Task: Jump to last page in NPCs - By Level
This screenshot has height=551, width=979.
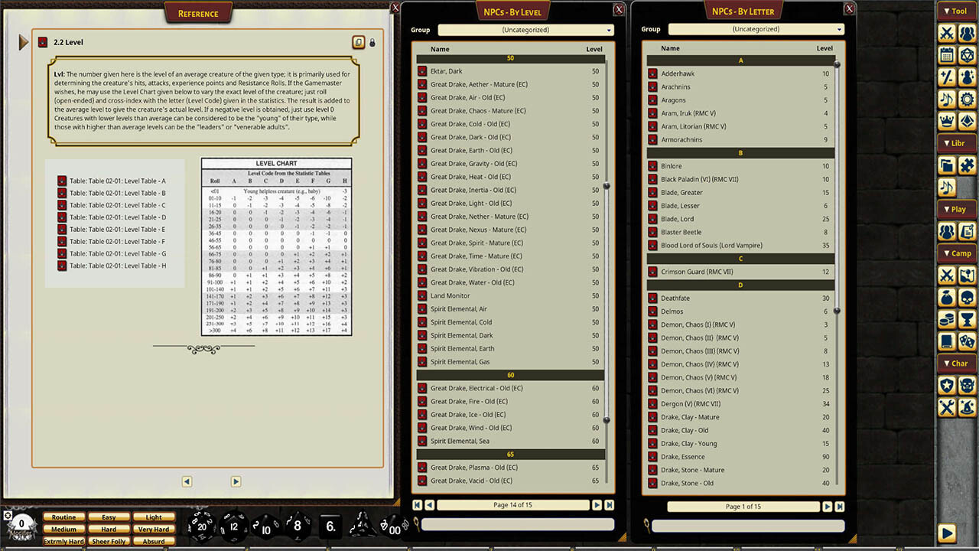Action: click(x=609, y=505)
